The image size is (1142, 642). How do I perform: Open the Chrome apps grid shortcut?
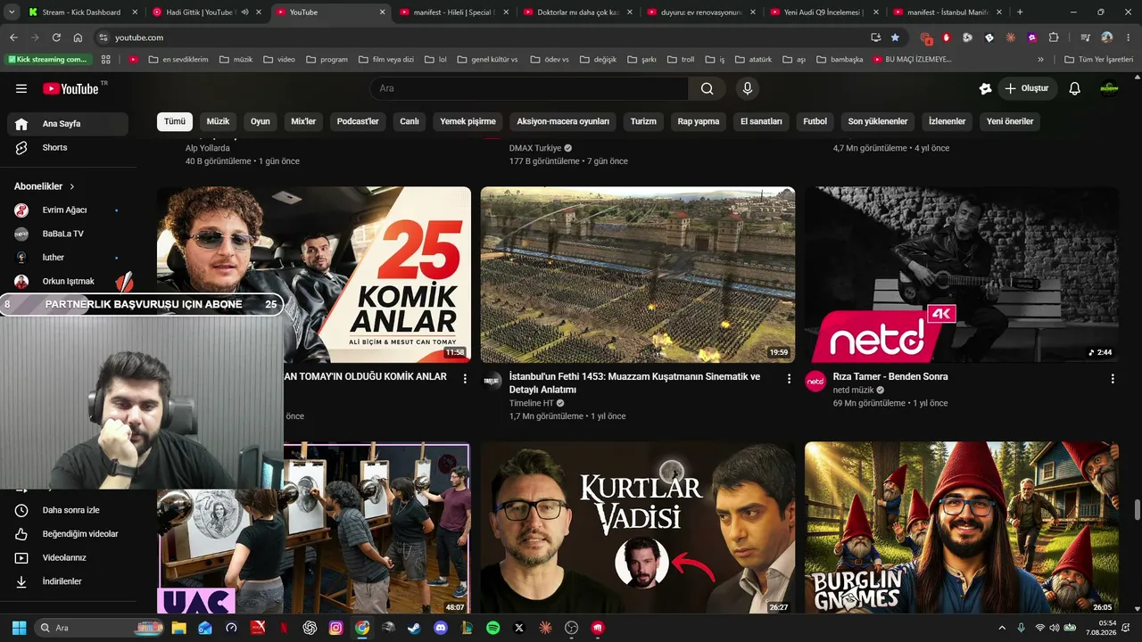coord(106,60)
